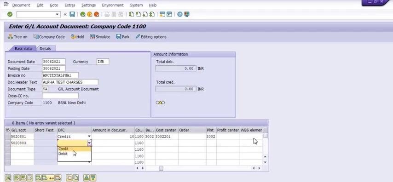This screenshot has height=182, width=393.
Task: Open the command field dropdown arrow
Action: coord(58,15)
